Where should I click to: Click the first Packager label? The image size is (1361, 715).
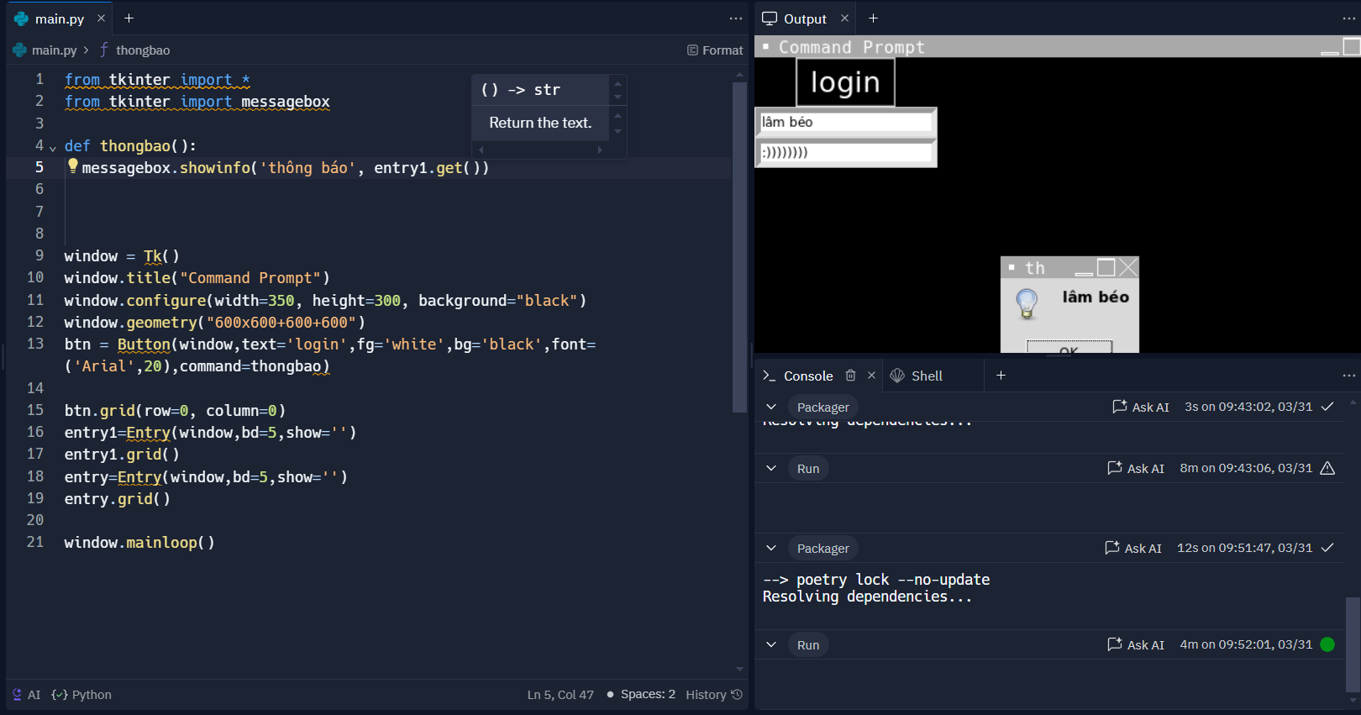(x=823, y=407)
